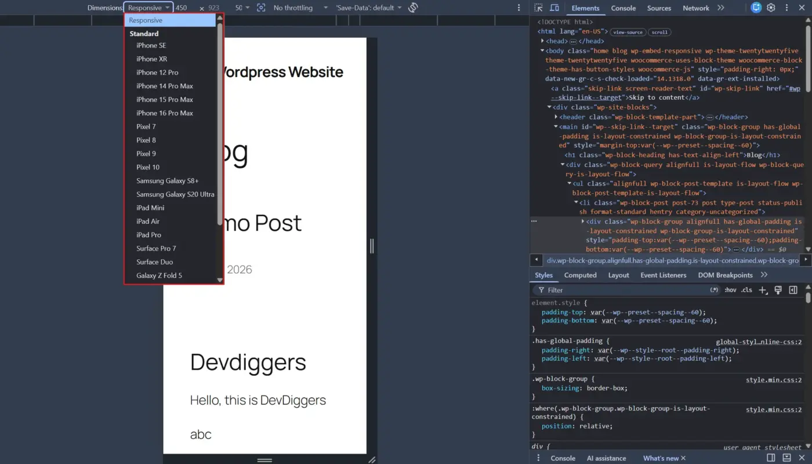
Task: Open the AI assistance badge icon in DevTools toolbar
Action: pos(756,8)
